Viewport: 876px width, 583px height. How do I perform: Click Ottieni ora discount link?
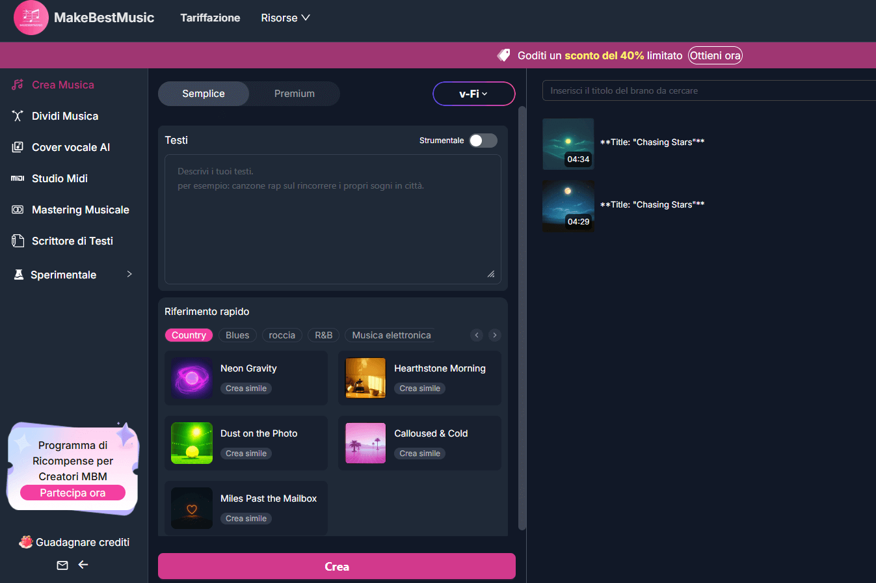tap(715, 55)
